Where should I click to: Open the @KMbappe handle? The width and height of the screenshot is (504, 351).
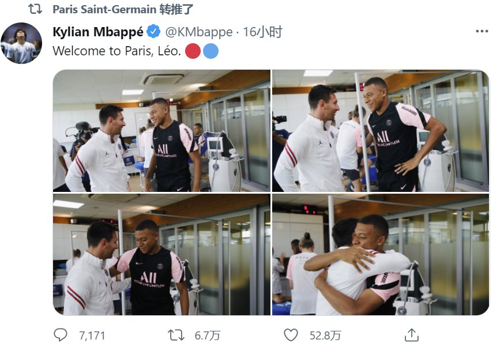click(x=198, y=32)
